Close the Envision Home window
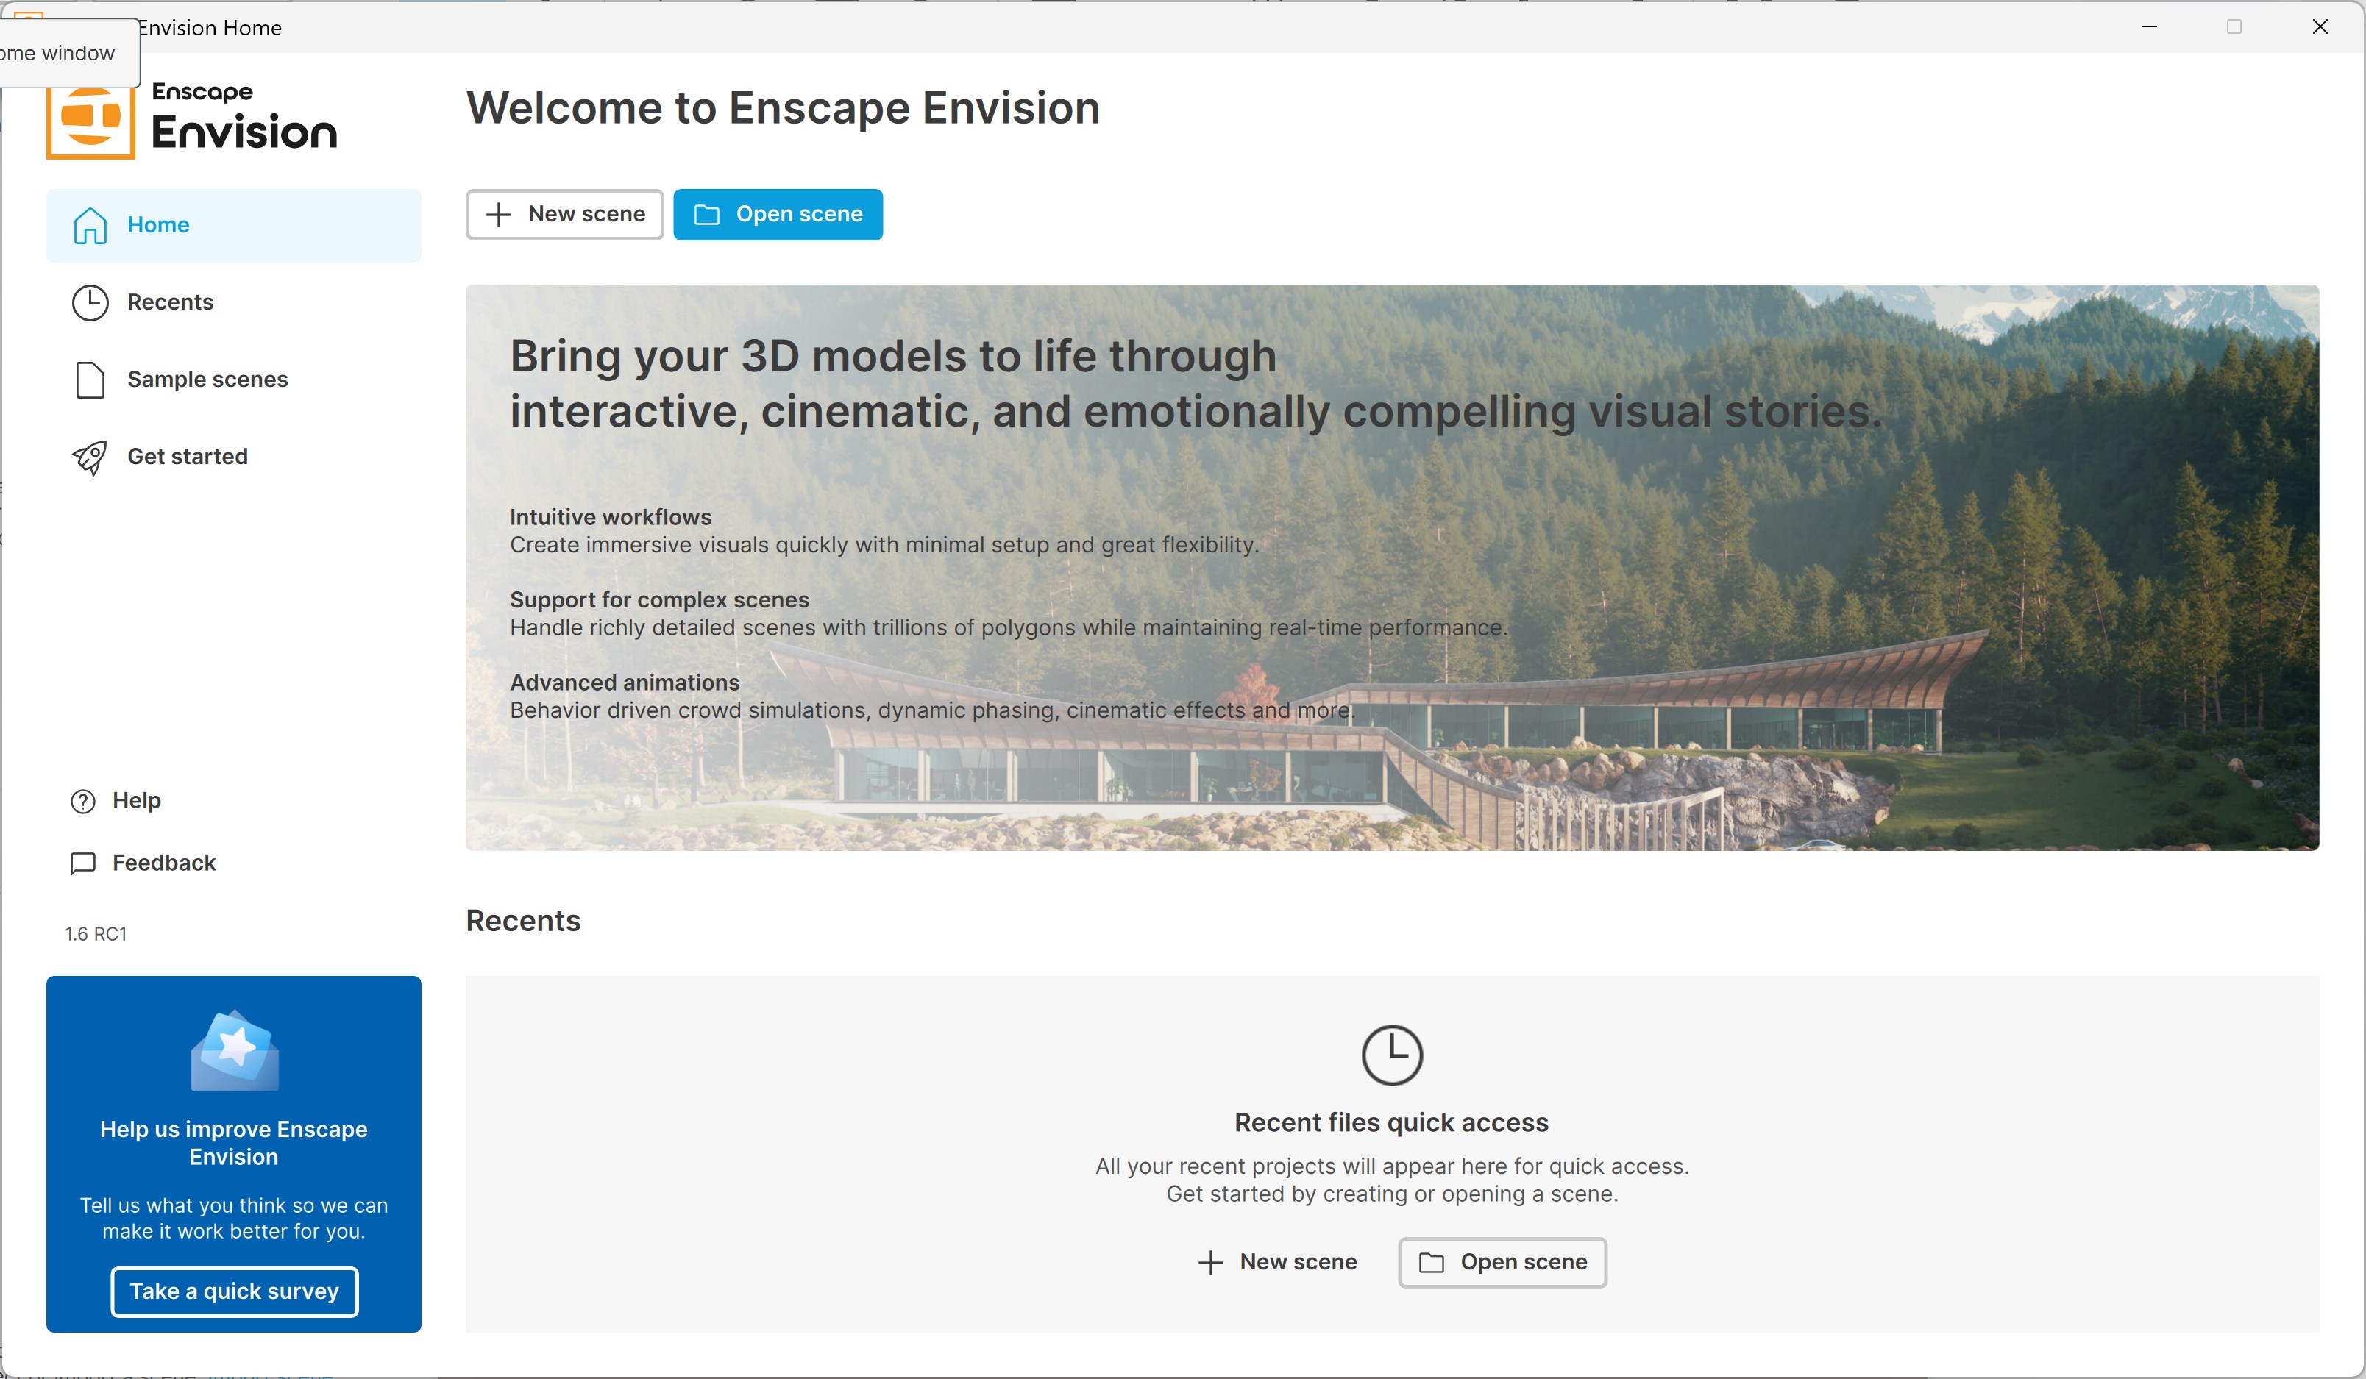The image size is (2366, 1379). coord(2320,27)
